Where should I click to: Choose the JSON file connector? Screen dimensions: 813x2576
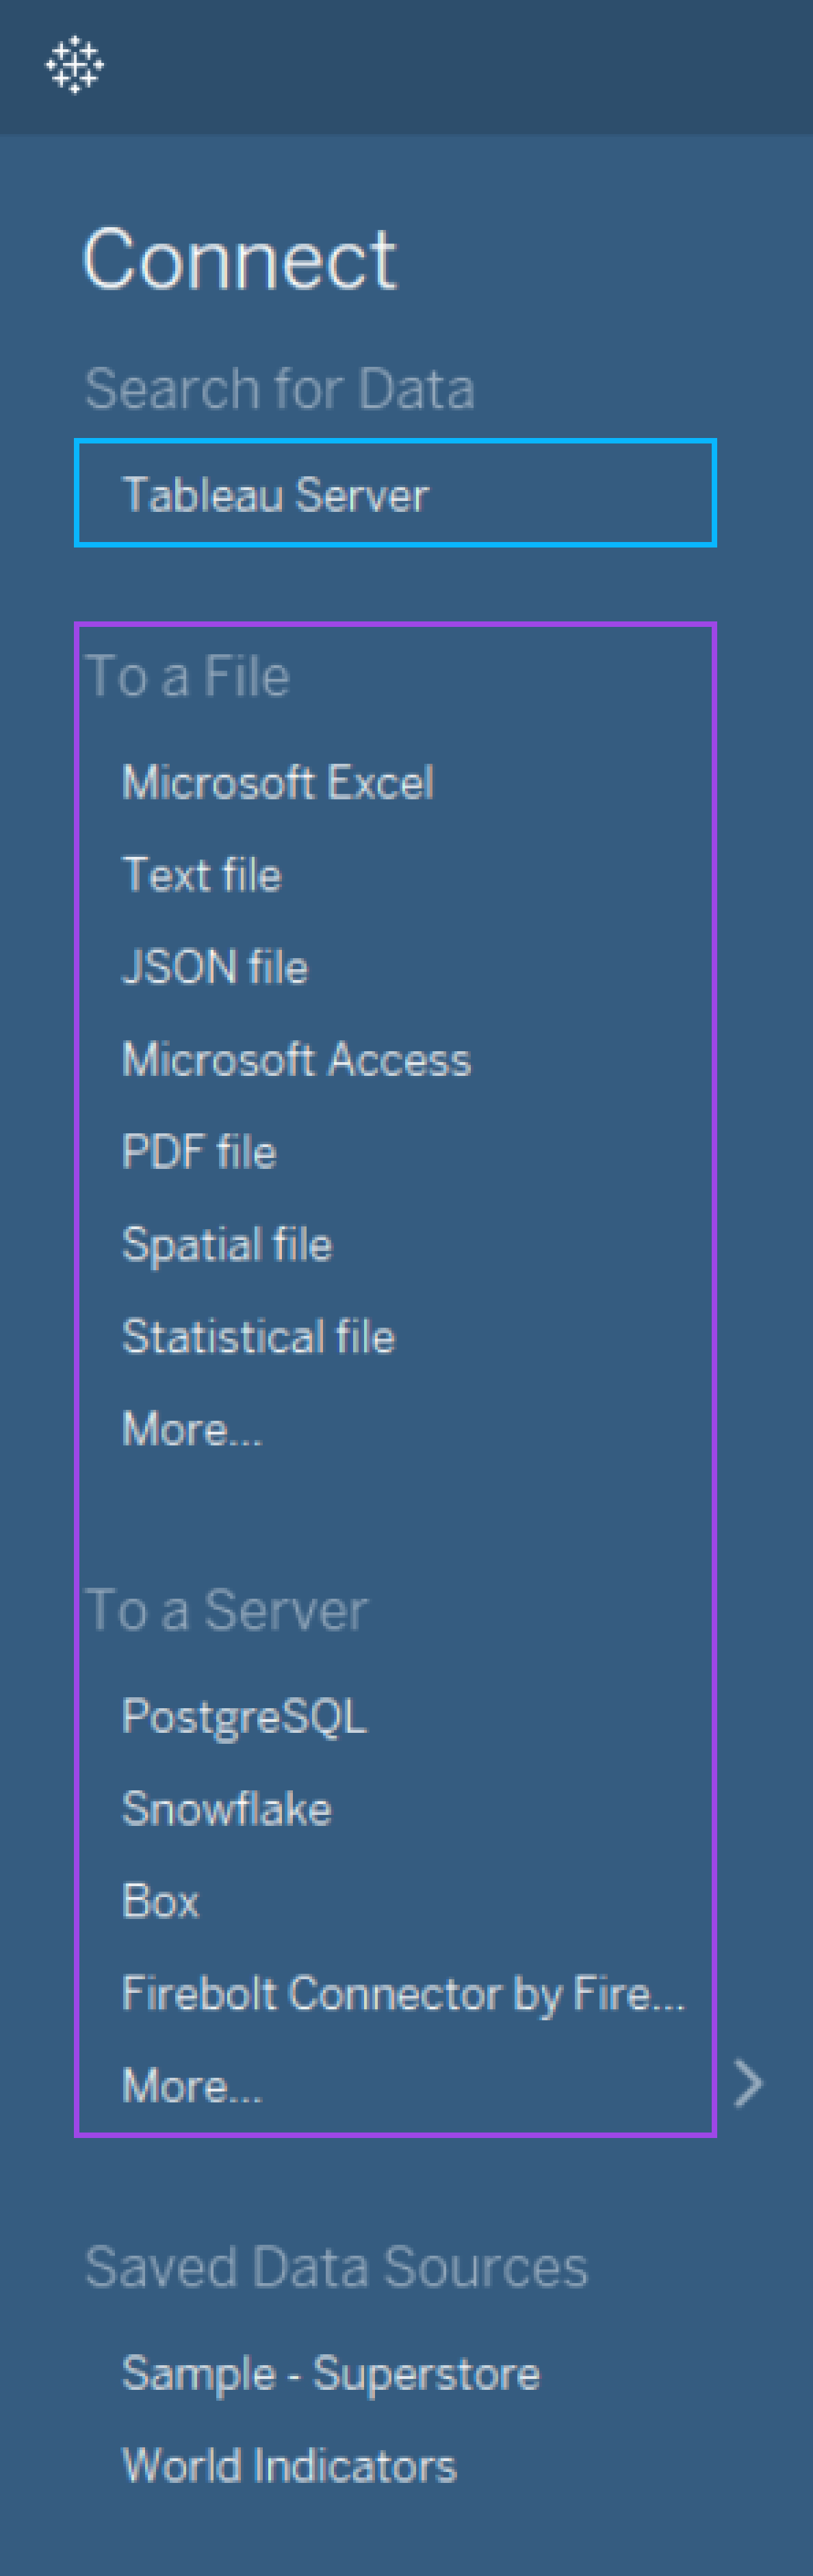pyautogui.click(x=214, y=967)
